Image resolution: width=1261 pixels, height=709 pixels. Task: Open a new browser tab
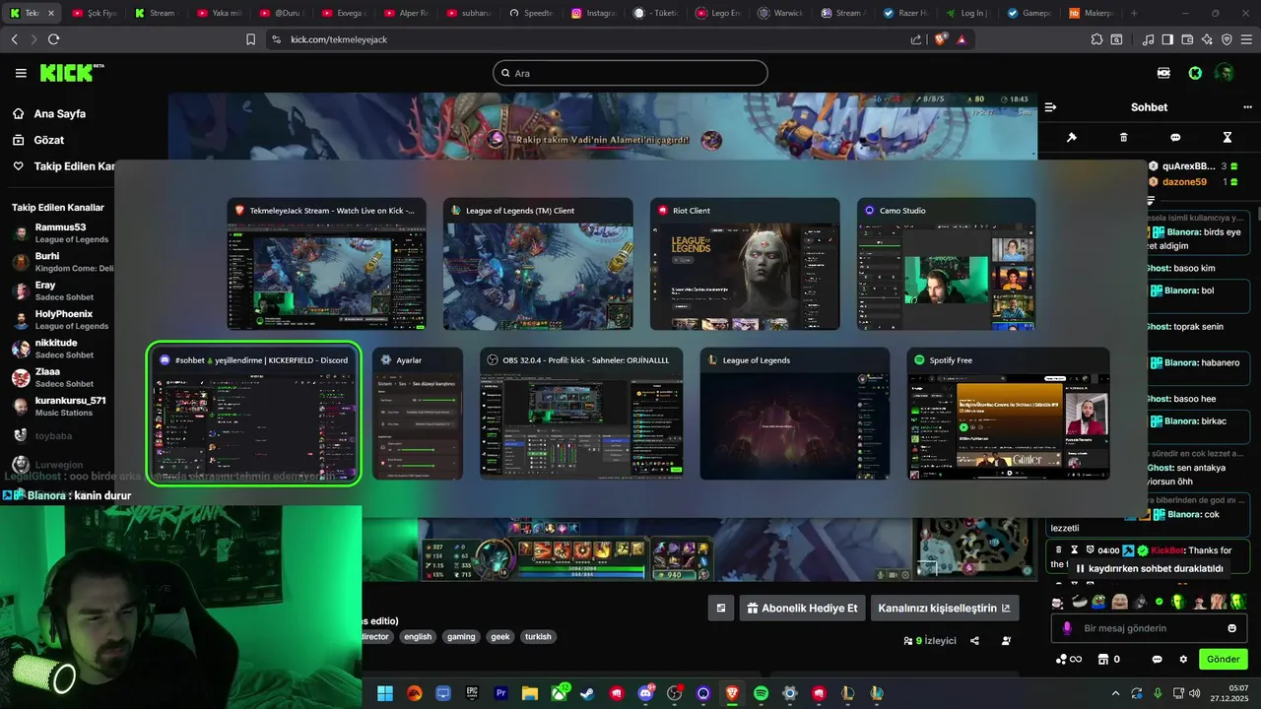[1134, 13]
